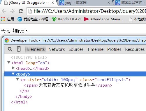Select the <!DOCTYPE html> line
Screen dimensions: 146x111
point(29,57)
